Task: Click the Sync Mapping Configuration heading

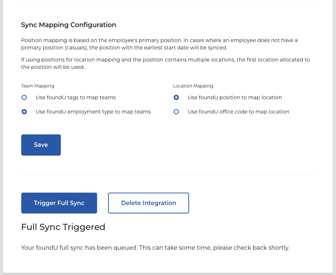Action: (x=69, y=25)
